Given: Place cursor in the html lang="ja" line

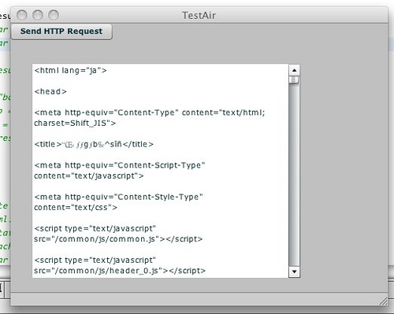Looking at the screenshot, I should [x=70, y=71].
